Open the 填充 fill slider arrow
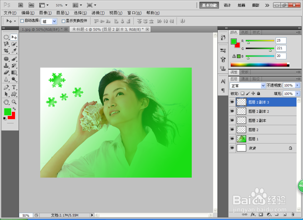 (x=298, y=94)
